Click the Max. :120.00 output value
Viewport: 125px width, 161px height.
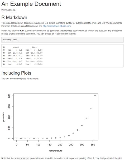click(x=34, y=64)
